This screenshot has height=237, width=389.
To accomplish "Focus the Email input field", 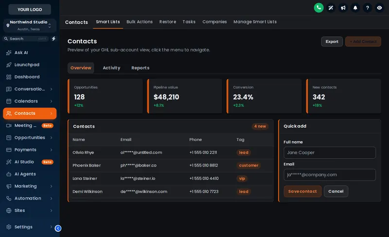I will pyautogui.click(x=330, y=175).
